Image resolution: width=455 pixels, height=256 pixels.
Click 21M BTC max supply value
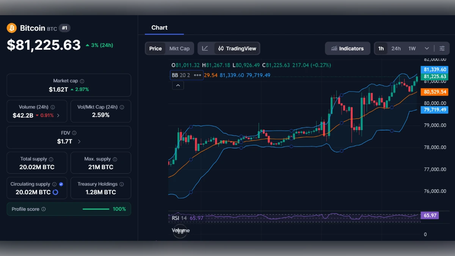(x=100, y=167)
